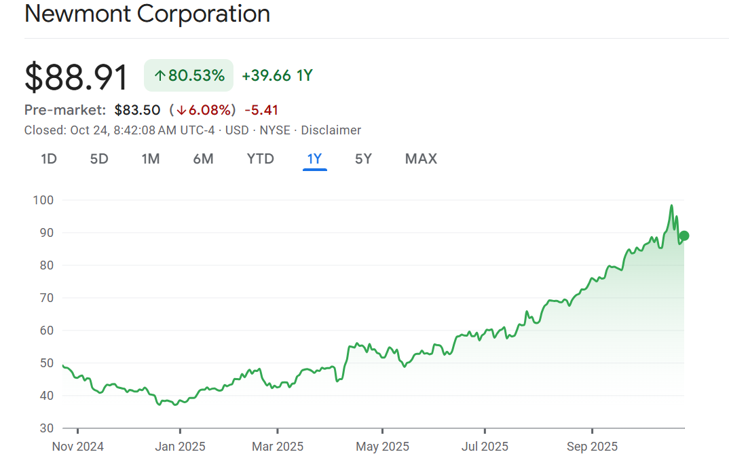Click the active 1Y range tab

(x=314, y=159)
